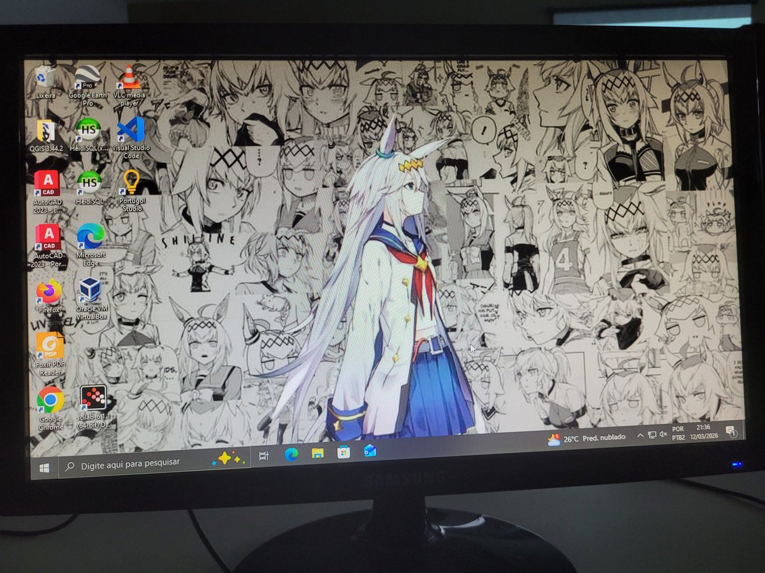Open Visual Studio Code shortcut
765x573 pixels.
[x=131, y=138]
